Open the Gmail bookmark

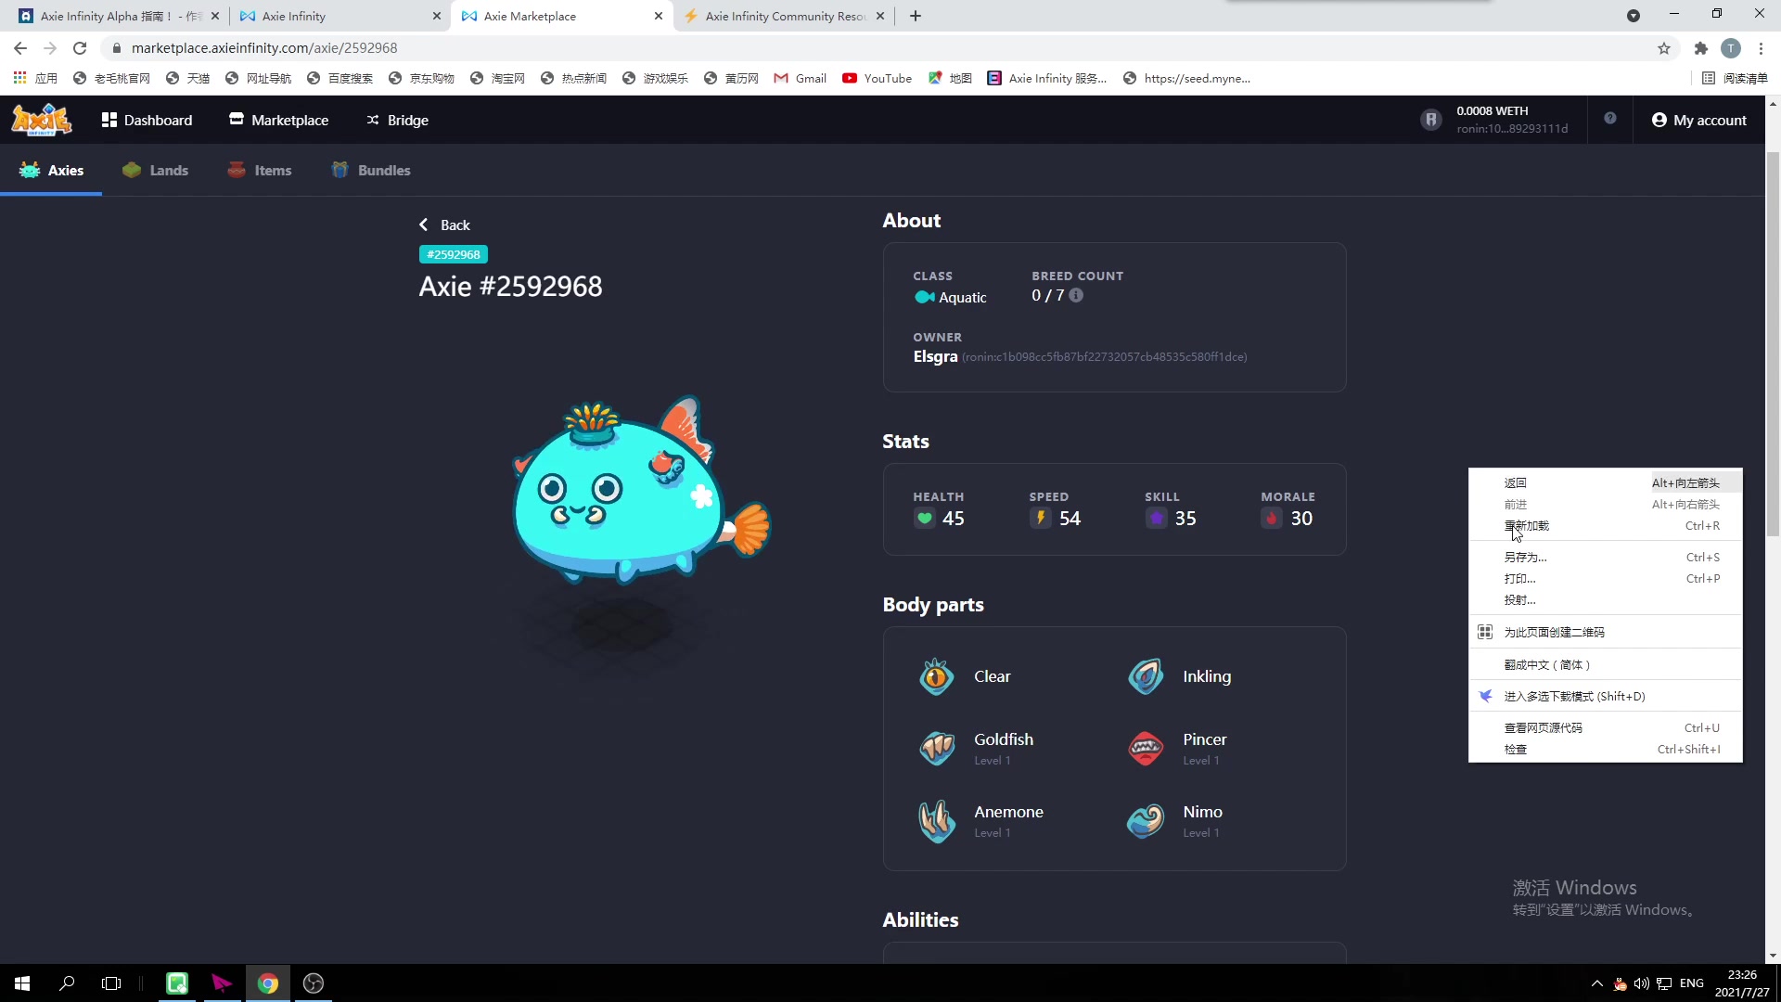(x=800, y=79)
